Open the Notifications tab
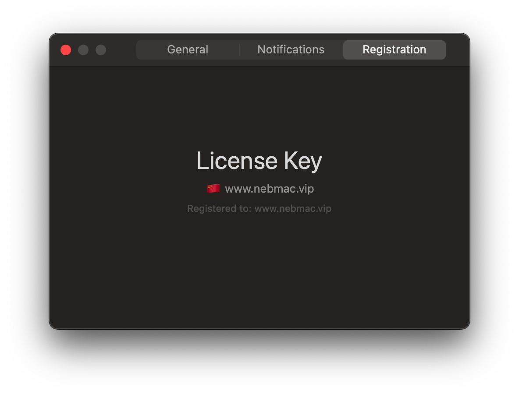Viewport: 519px width, 394px height. (291, 50)
